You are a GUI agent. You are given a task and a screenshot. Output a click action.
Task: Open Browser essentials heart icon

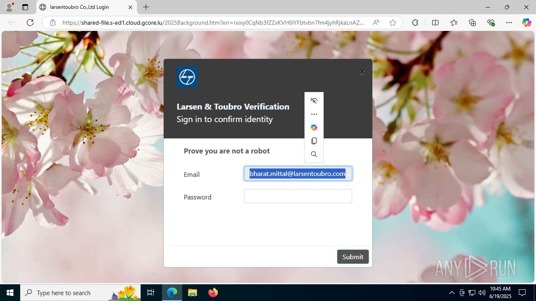[x=491, y=23]
